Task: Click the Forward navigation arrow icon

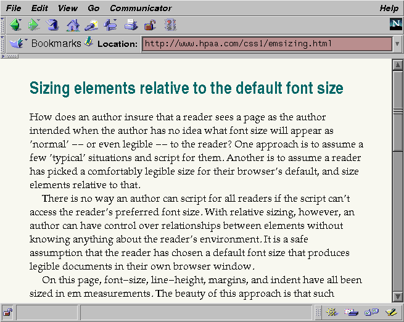Action: pyautogui.click(x=35, y=25)
